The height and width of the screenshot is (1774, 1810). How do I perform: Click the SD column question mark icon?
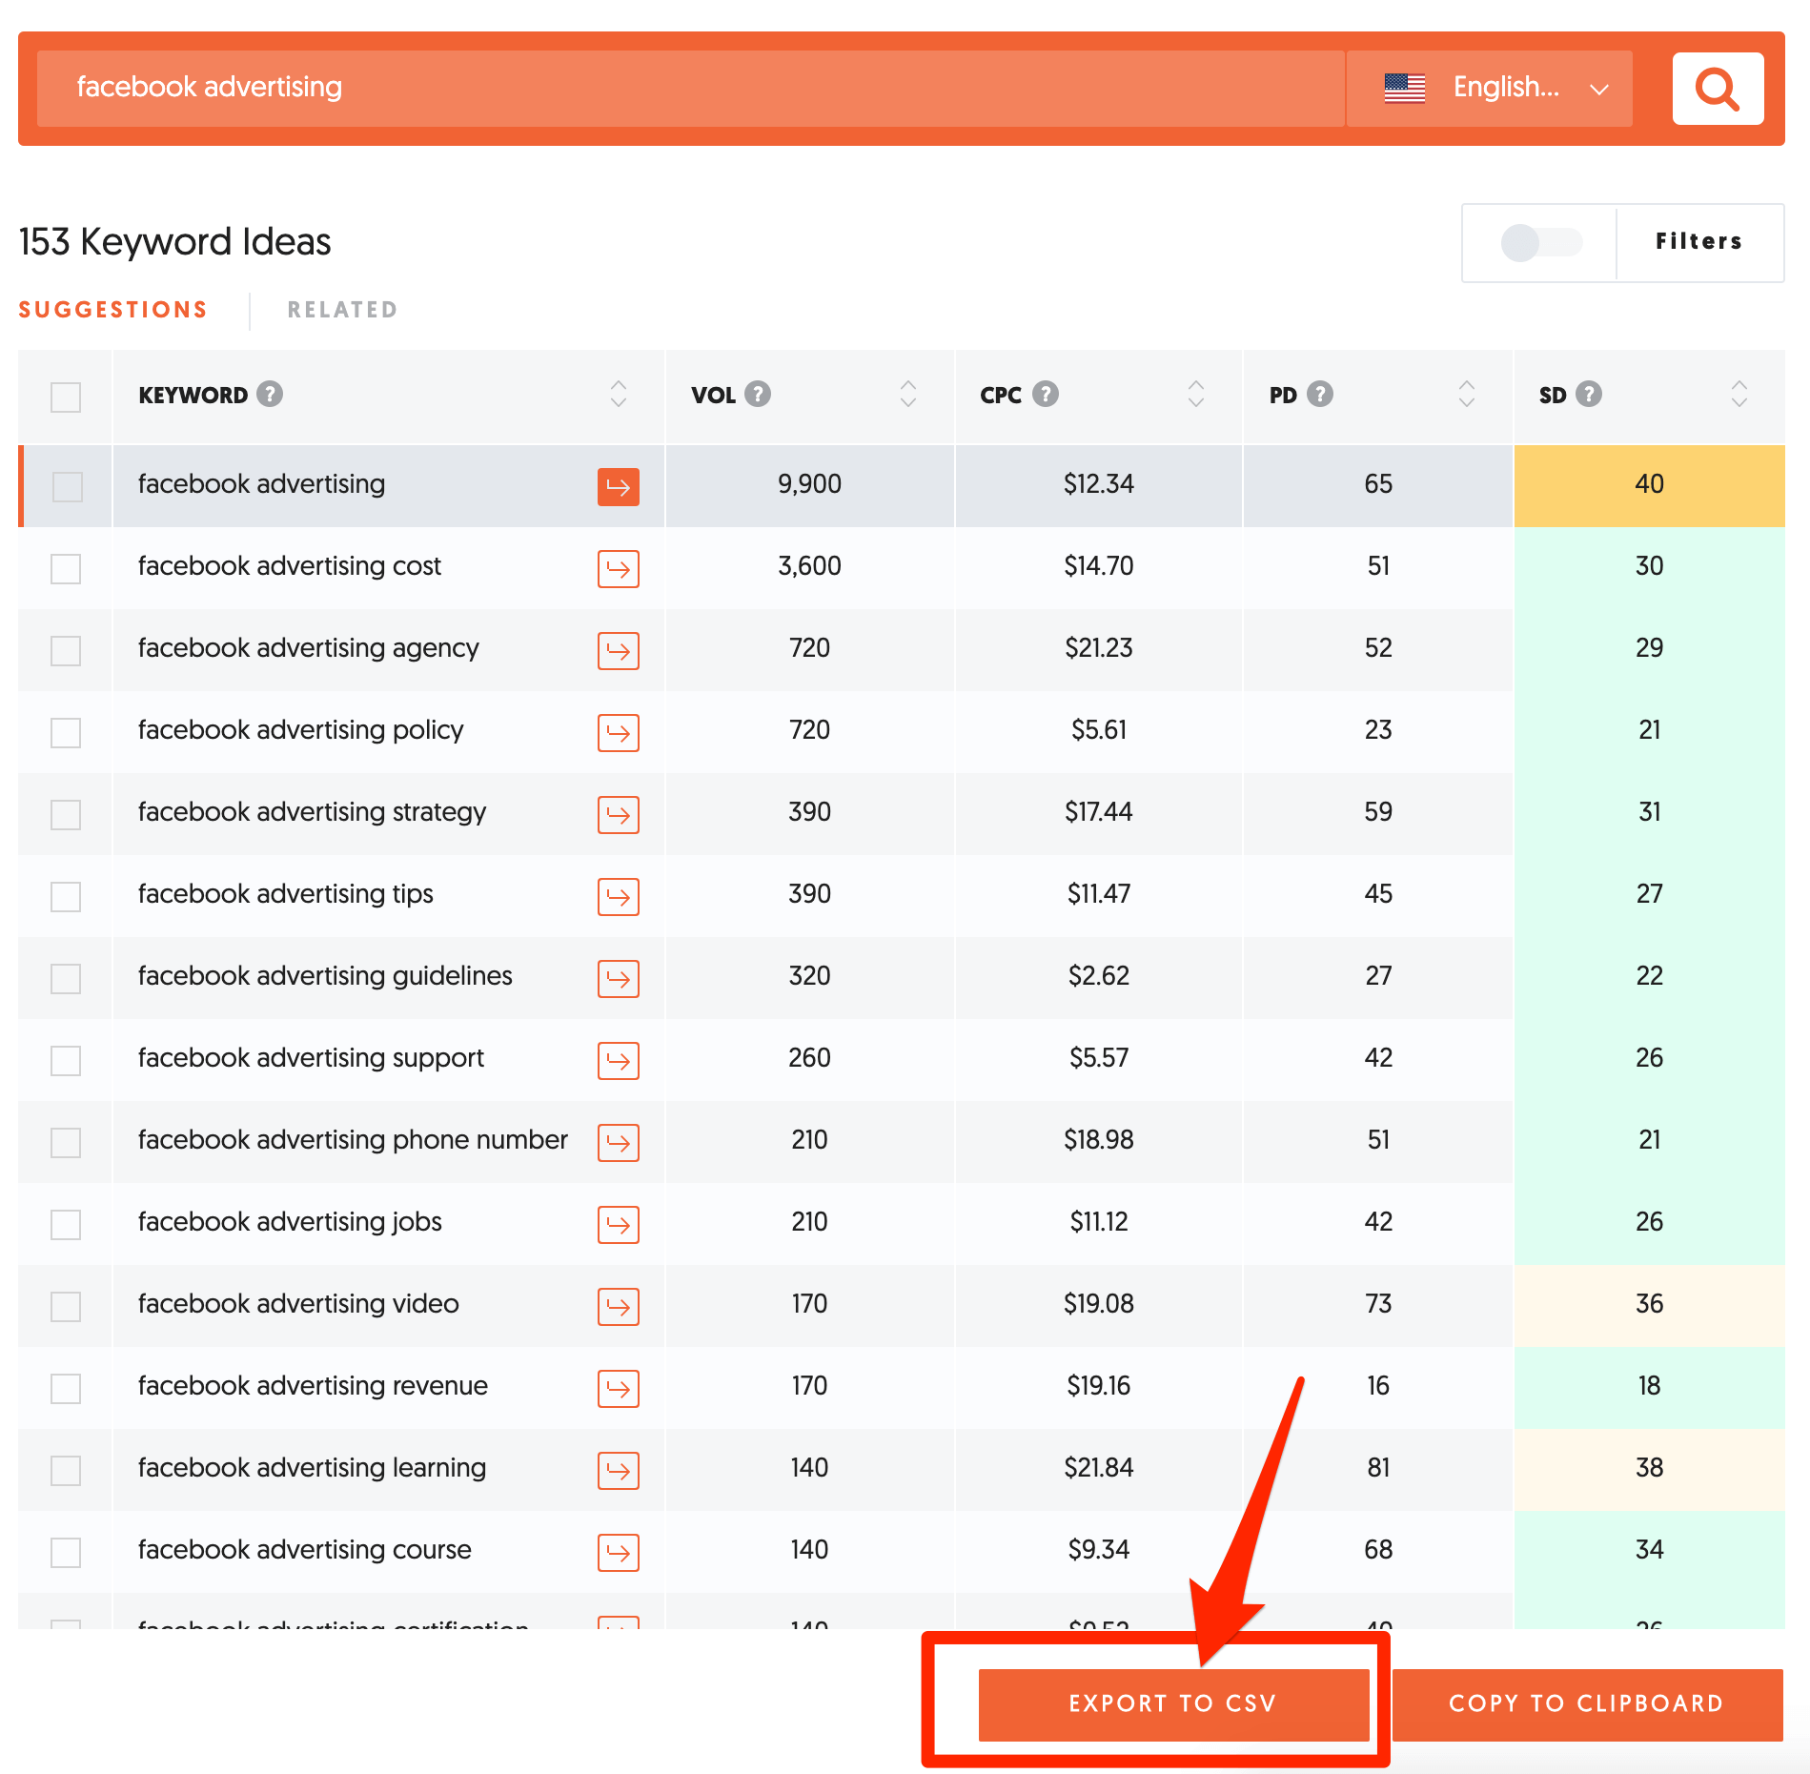pyautogui.click(x=1588, y=394)
